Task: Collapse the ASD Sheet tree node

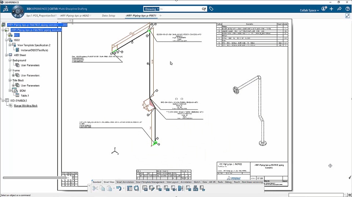Action: pos(7,55)
